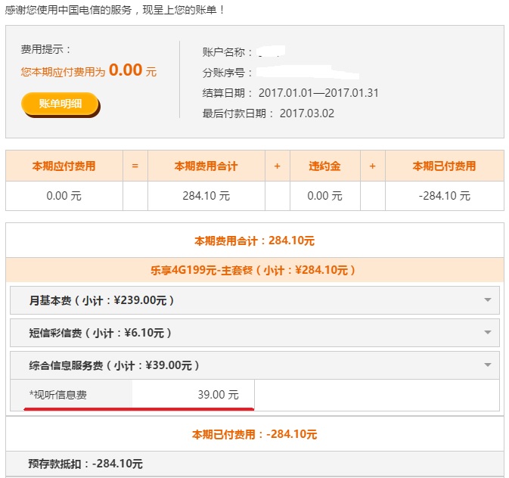Expand the 短信彩信费 section arrow
This screenshot has height=478, width=509.
pyautogui.click(x=488, y=332)
